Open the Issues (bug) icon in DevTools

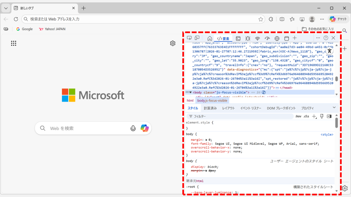[x=248, y=38]
